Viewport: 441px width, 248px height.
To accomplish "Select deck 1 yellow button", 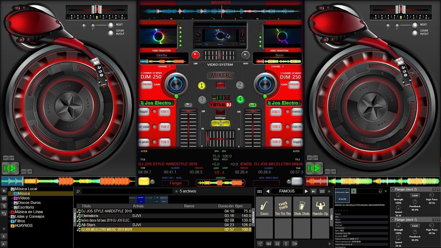I will tap(202, 85).
